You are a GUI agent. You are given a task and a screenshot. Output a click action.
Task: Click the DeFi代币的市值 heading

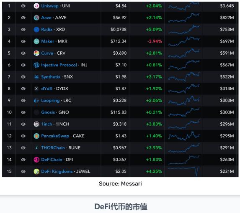pyautogui.click(x=121, y=207)
